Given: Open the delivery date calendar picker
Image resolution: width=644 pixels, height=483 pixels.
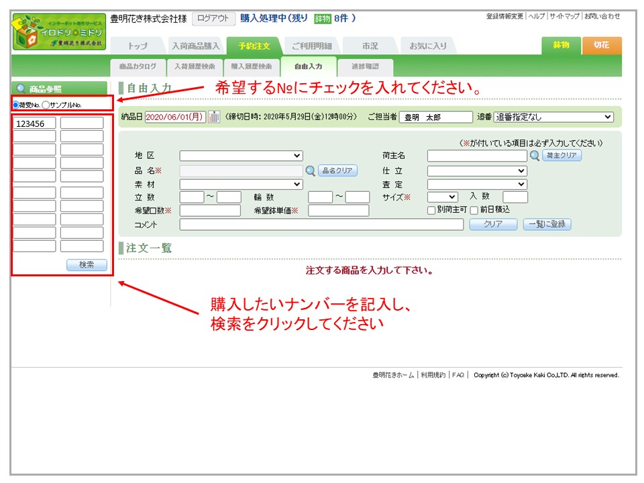Looking at the screenshot, I should [x=214, y=117].
